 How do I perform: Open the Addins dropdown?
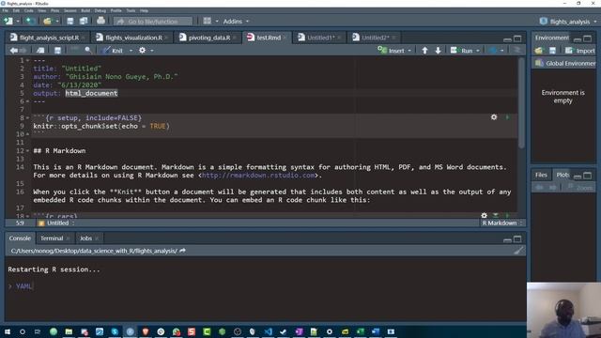pyautogui.click(x=236, y=22)
